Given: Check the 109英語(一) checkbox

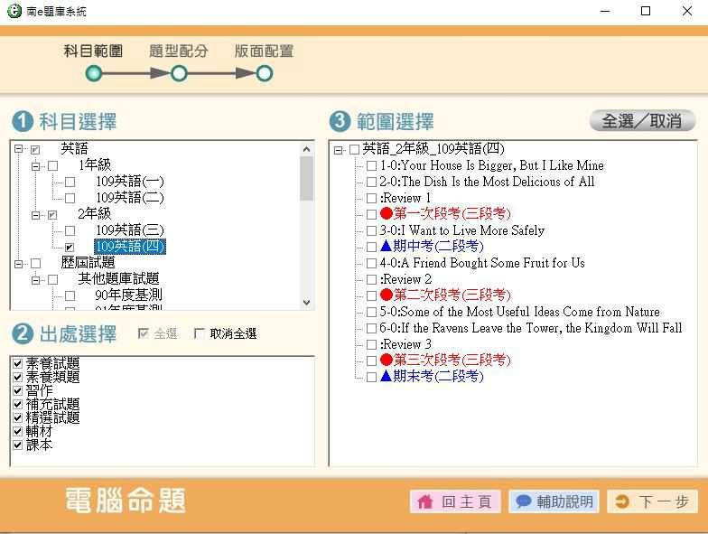Looking at the screenshot, I should (x=70, y=183).
